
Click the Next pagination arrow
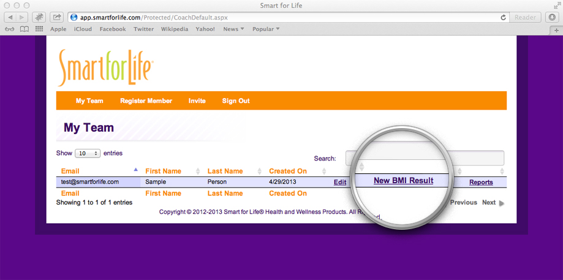click(x=502, y=203)
